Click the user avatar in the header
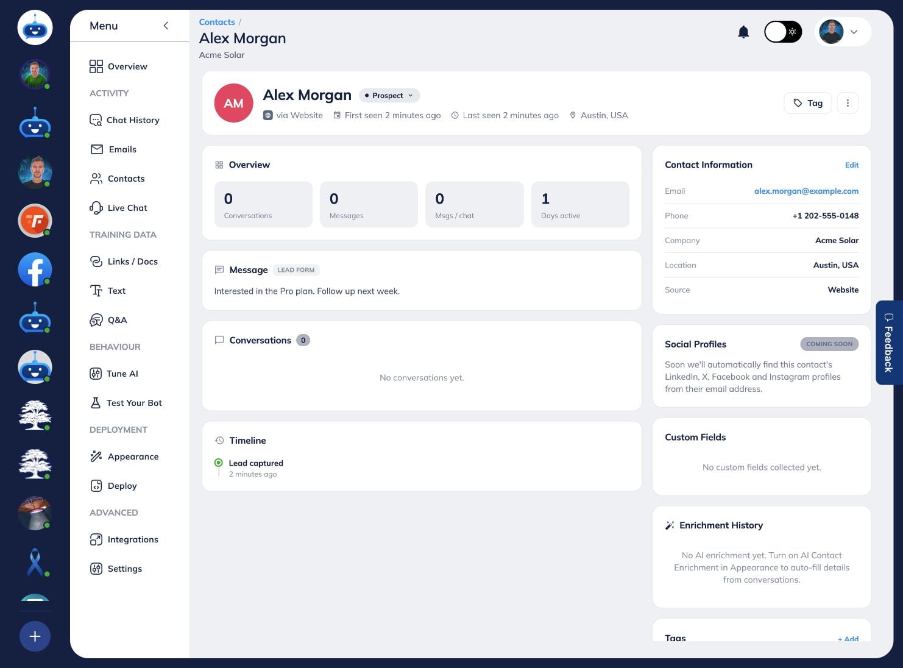 pyautogui.click(x=831, y=32)
